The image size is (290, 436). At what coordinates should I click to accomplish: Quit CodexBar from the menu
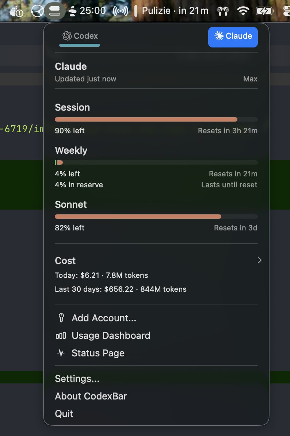click(x=64, y=414)
